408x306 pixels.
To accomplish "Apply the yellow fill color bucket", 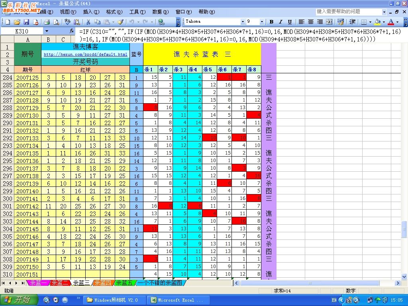I will (x=378, y=22).
